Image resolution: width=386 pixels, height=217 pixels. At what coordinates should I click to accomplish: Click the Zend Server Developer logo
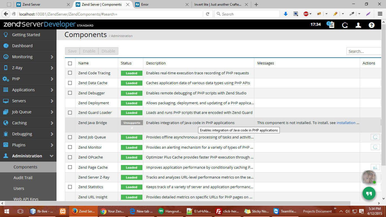48,25
